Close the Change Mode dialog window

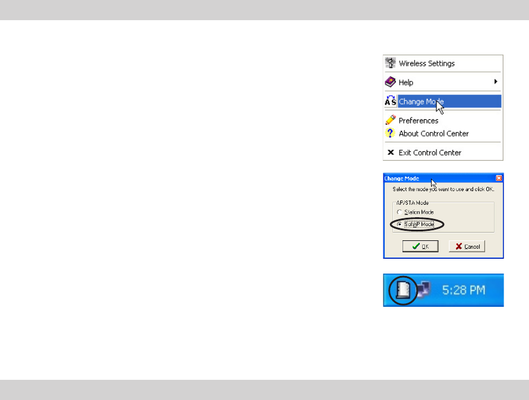tap(499, 178)
